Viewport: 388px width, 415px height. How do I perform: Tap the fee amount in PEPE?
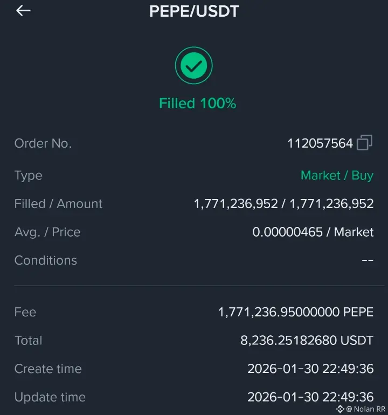pos(295,312)
